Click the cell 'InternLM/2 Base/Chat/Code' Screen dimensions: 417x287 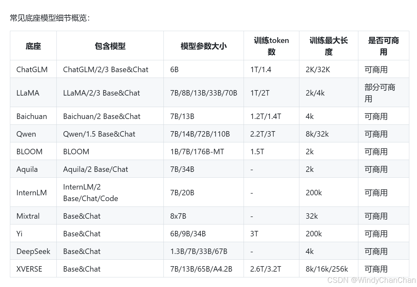(110, 192)
